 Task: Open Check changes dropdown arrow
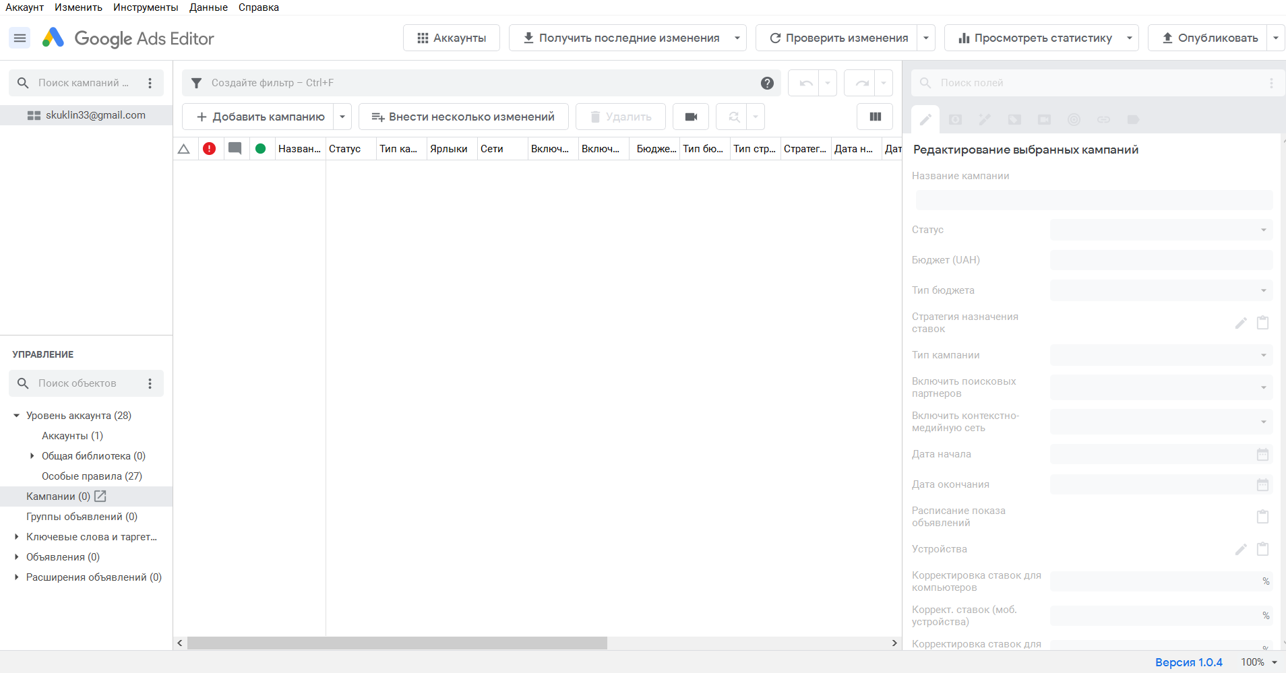[x=926, y=38]
